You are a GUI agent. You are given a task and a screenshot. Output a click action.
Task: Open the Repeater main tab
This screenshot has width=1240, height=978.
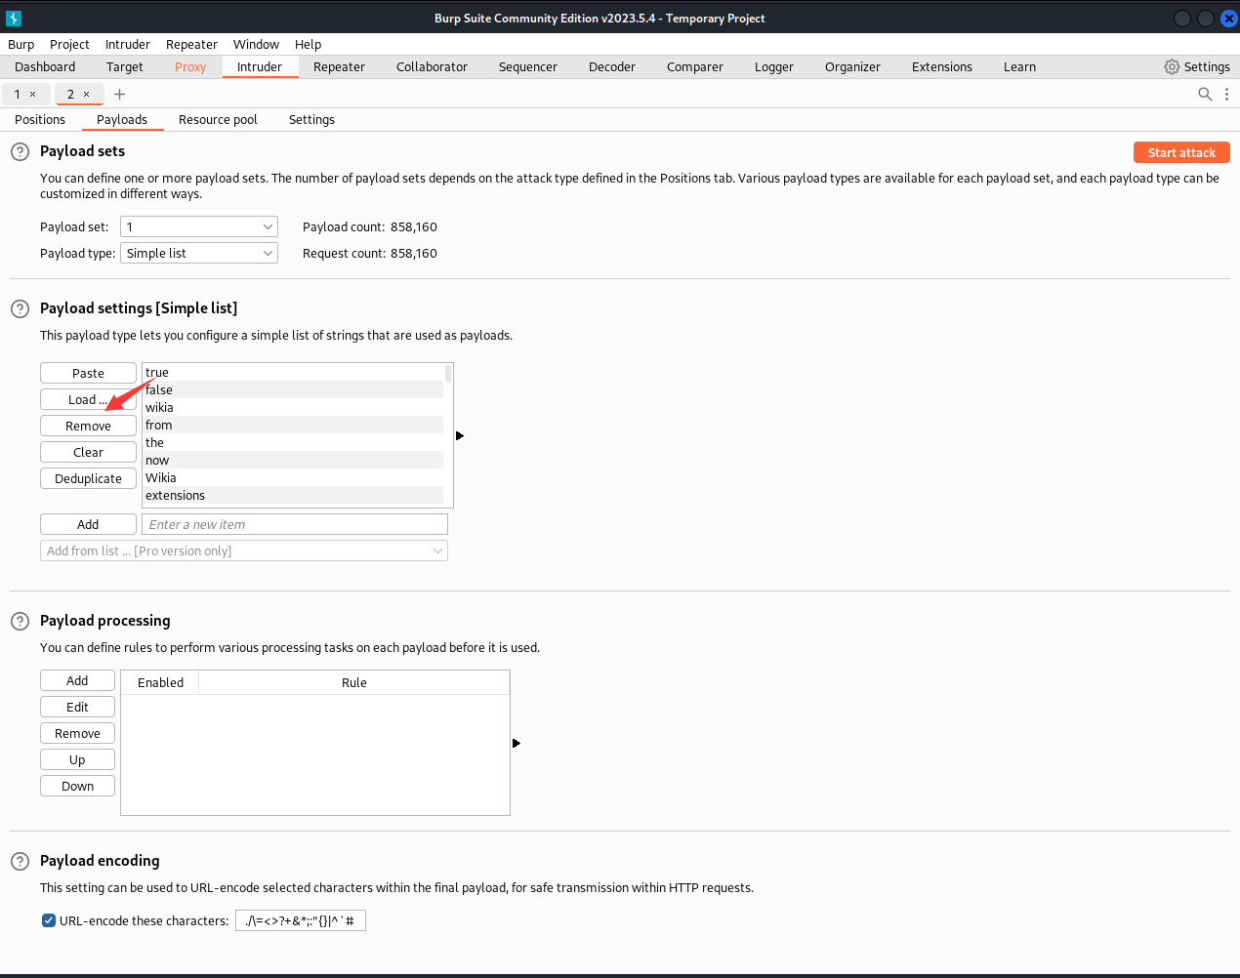[339, 67]
